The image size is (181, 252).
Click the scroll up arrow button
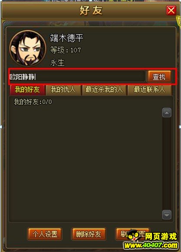tap(167, 113)
